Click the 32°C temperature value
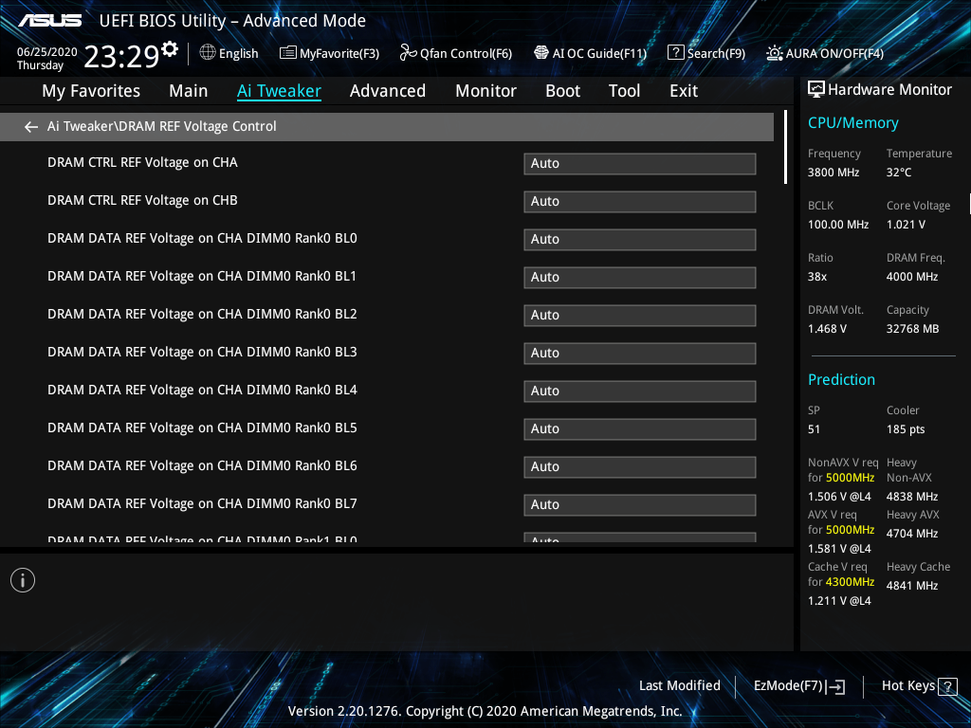Image resolution: width=971 pixels, height=728 pixels. 899,173
